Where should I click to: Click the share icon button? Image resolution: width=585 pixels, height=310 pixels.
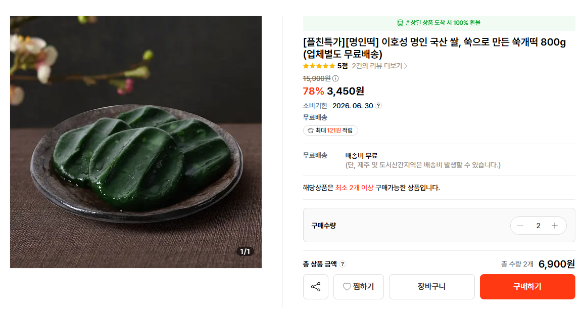[316, 287]
